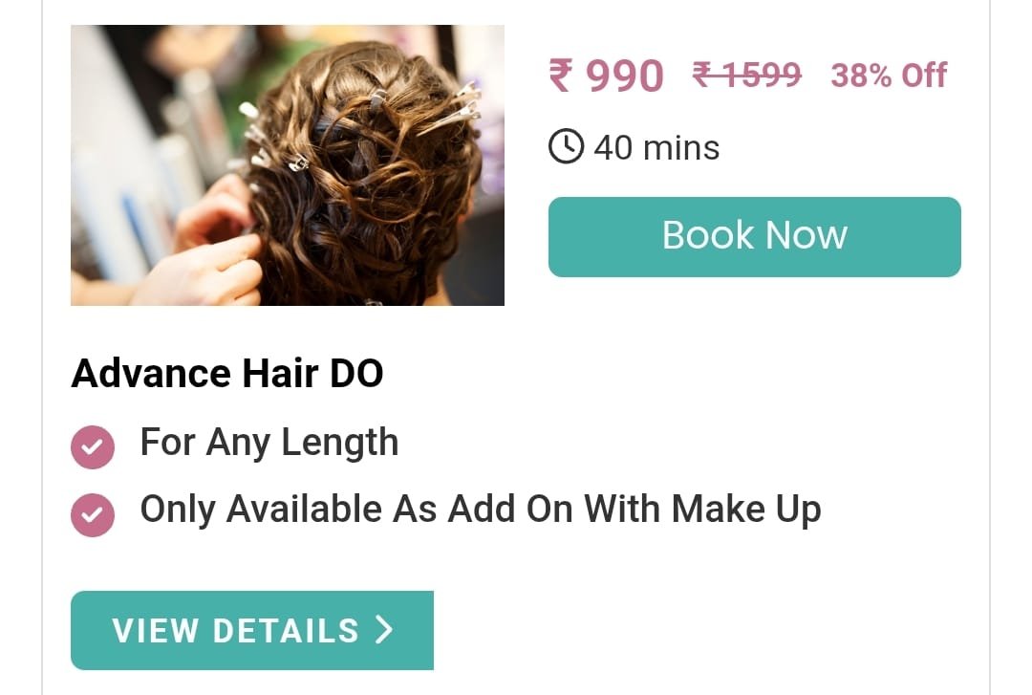Click the 40 mins duration text
This screenshot has width=1032, height=695.
pyautogui.click(x=656, y=147)
